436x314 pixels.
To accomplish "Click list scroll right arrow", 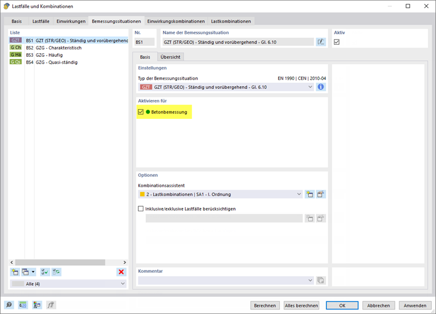I will [x=124, y=262].
